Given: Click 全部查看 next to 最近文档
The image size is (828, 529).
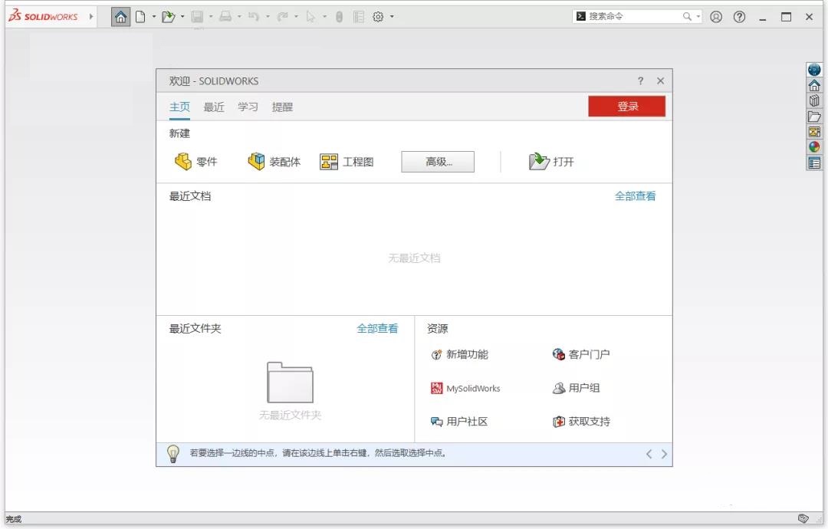Looking at the screenshot, I should (636, 195).
